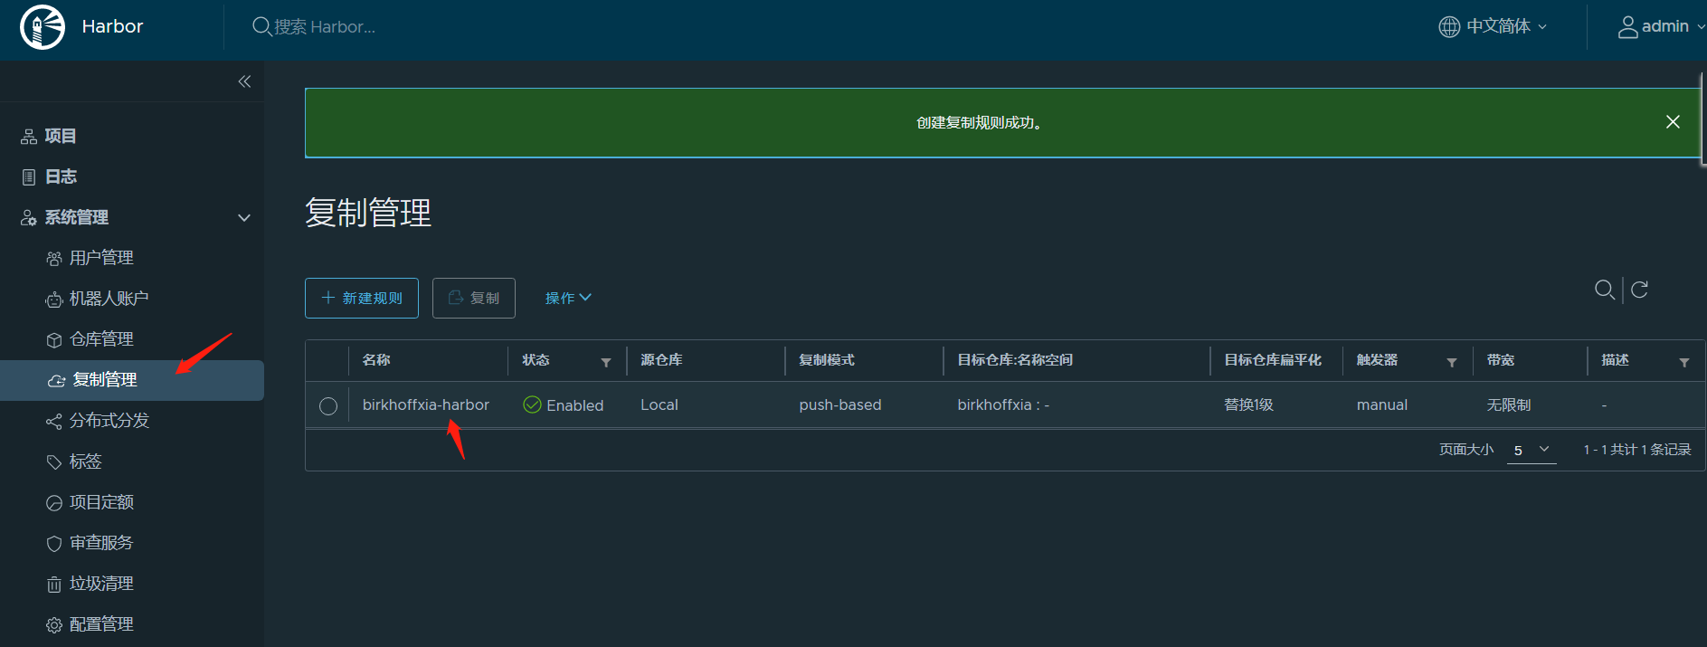Click the 目标仓库扁平化 column header
Screen dimensions: 1707x647
(1272, 360)
